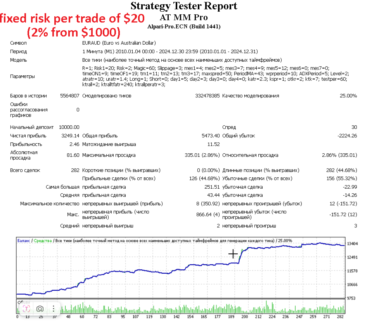Select consecutive wins value '8 (350.92)'
The image size is (370, 328).
208,204
